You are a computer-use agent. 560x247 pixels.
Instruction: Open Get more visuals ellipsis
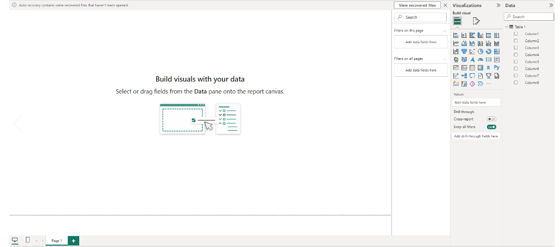click(488, 84)
